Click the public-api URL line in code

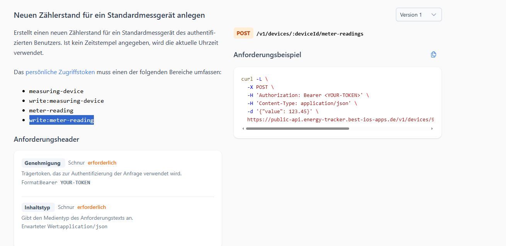pyautogui.click(x=340, y=119)
